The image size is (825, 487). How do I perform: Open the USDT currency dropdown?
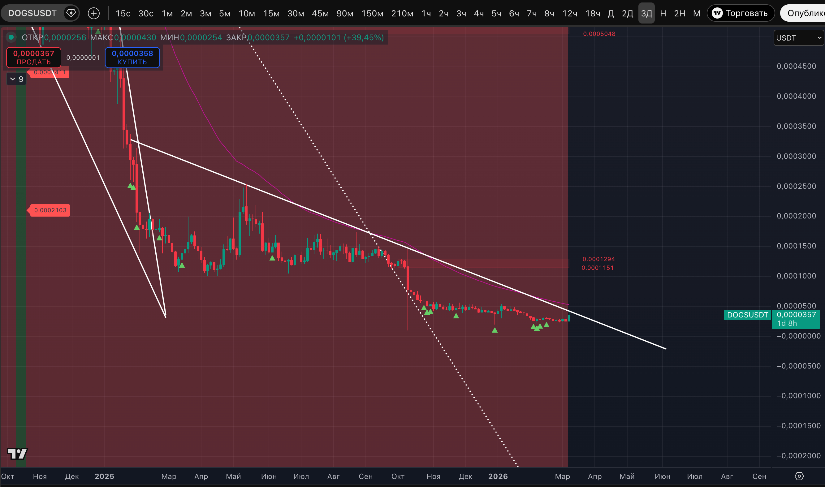tap(798, 38)
